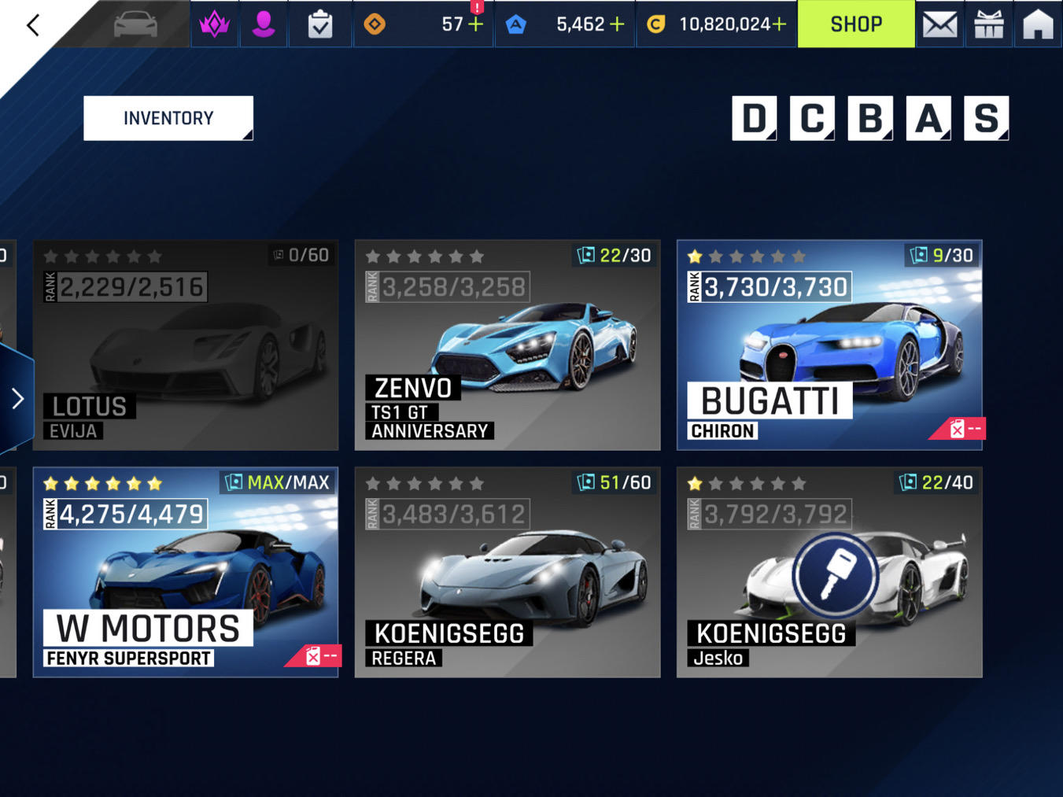Image resolution: width=1063 pixels, height=797 pixels.
Task: Tap Fenyr blueprint MAX/MAX label
Action: point(278,482)
